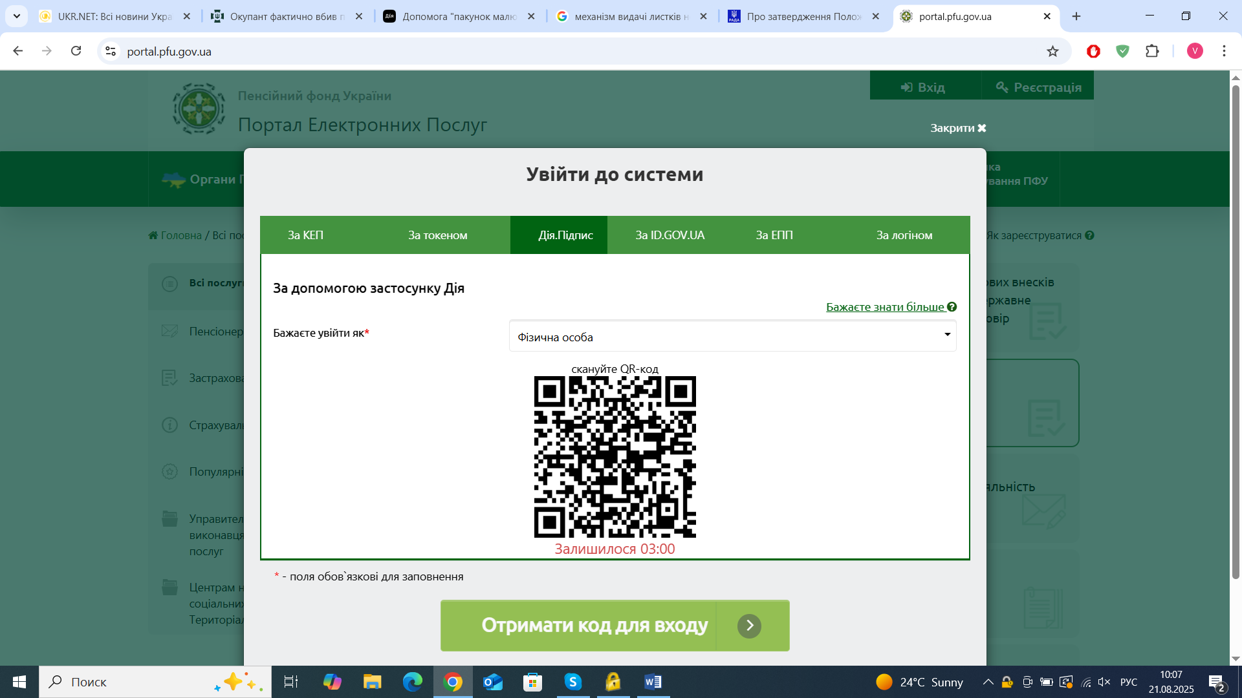Screen dimensions: 1242x698
Task: Open Microsoft Store from the taskbar
Action: tap(532, 682)
